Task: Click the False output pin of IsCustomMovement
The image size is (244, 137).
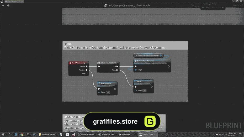Action: coord(117,70)
